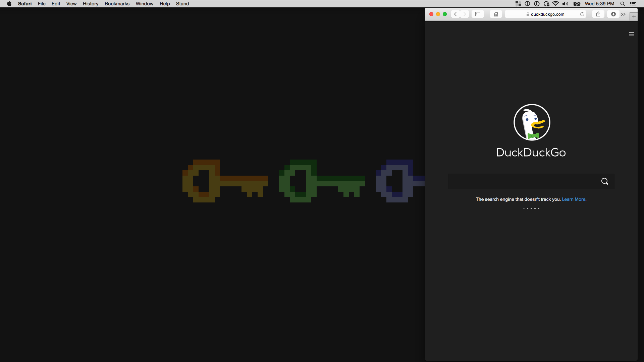The image size is (644, 362).
Task: Open the File menu
Action: coord(42,4)
